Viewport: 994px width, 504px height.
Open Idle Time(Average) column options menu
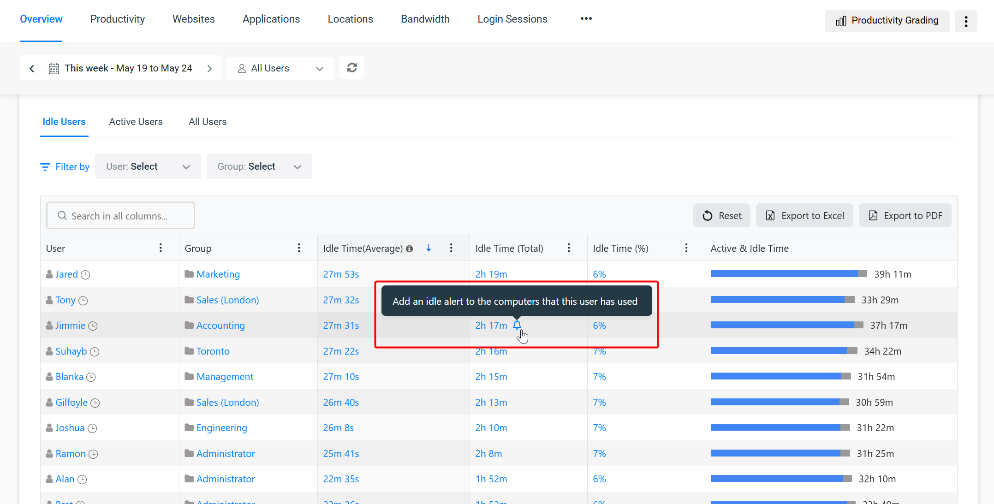click(451, 248)
